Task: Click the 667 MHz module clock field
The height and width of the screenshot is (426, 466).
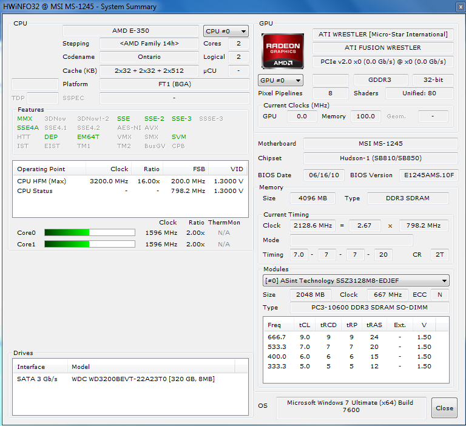Action: 388,294
